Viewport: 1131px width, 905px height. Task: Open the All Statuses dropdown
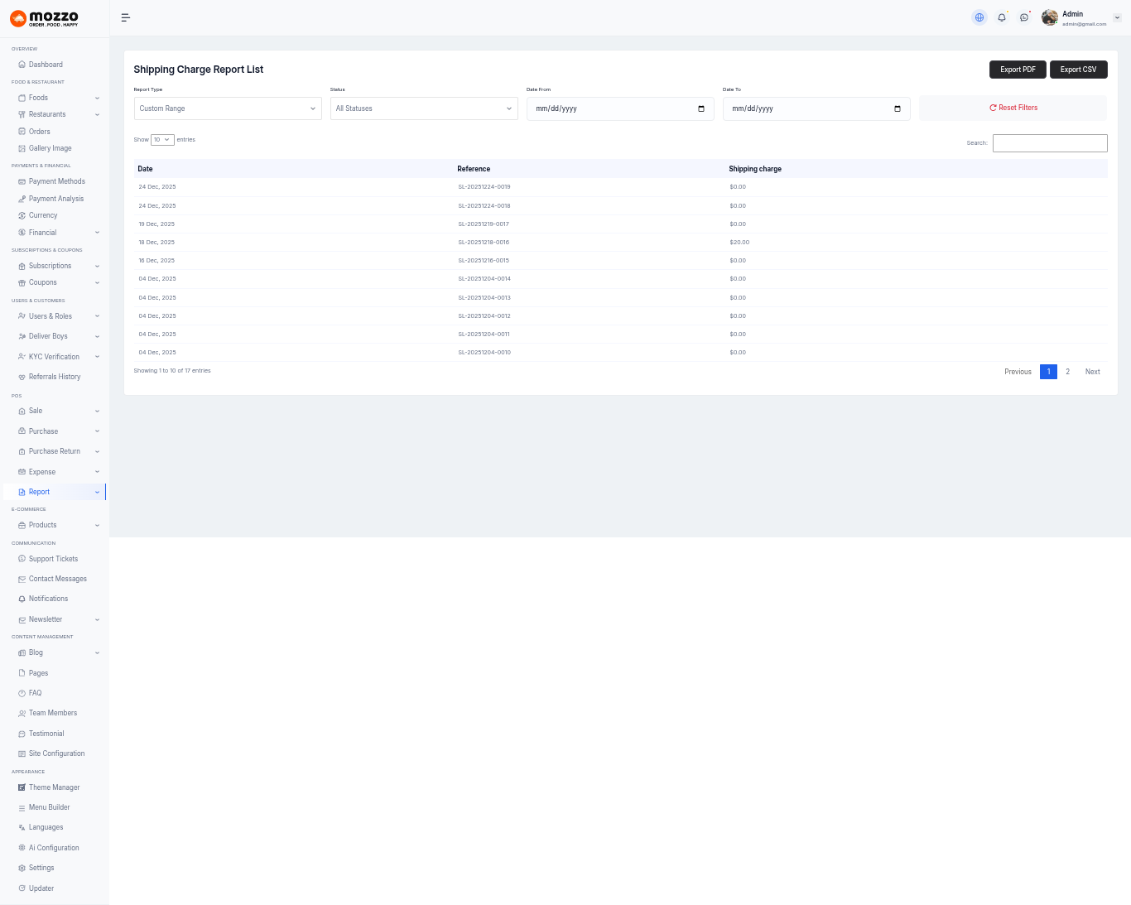pos(424,108)
